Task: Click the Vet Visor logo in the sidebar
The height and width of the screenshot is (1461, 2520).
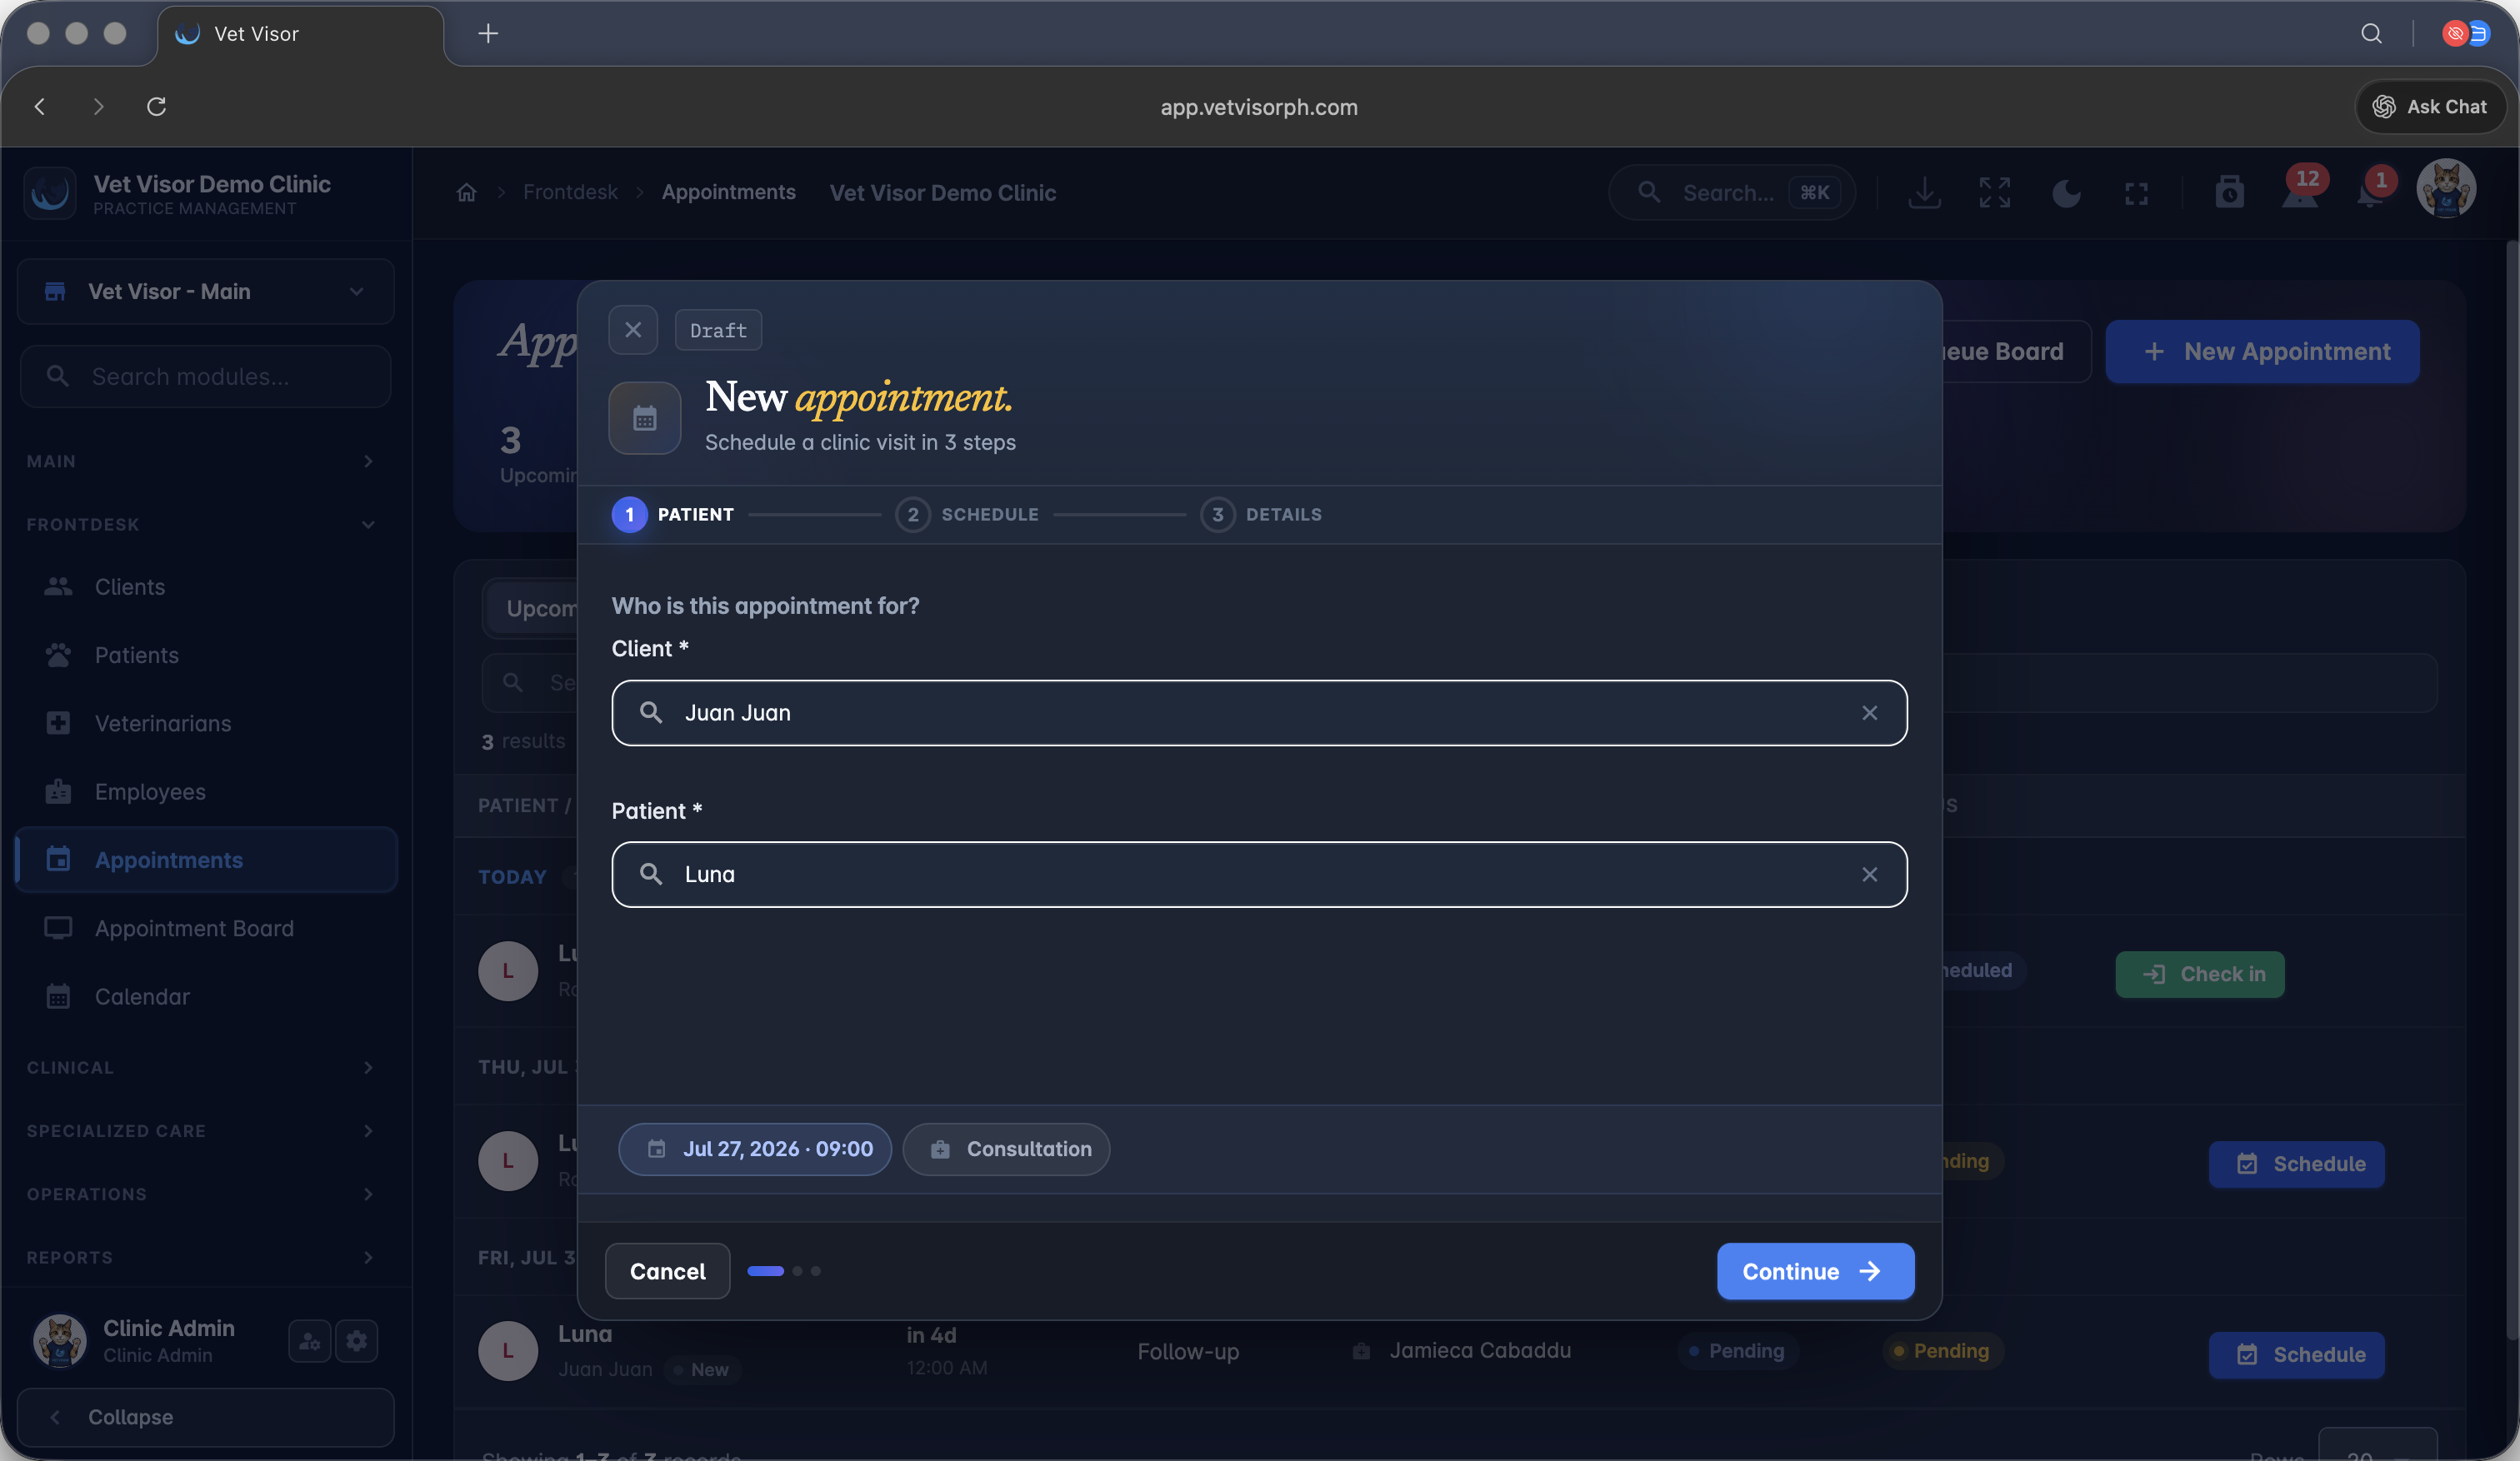Action: [x=50, y=193]
